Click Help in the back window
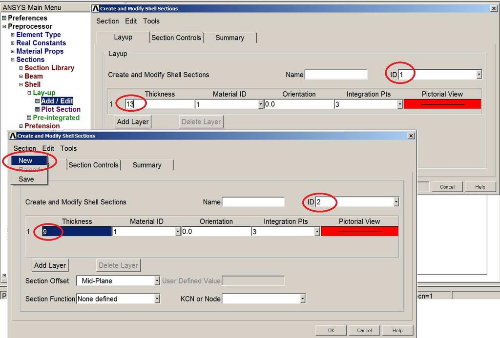 click(x=480, y=187)
